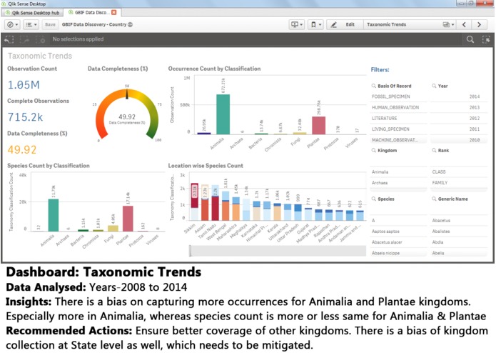Screen dimensions: 496x353
Task: Click the 1.05M Observation Count KPI
Action: [24, 85]
